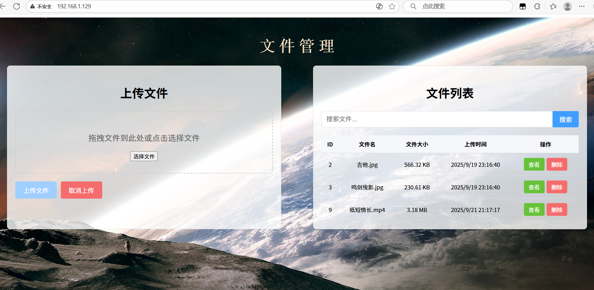
Task: Click the drop zone text 拖拽文件到此处或点击选择文件
Action: click(x=144, y=138)
